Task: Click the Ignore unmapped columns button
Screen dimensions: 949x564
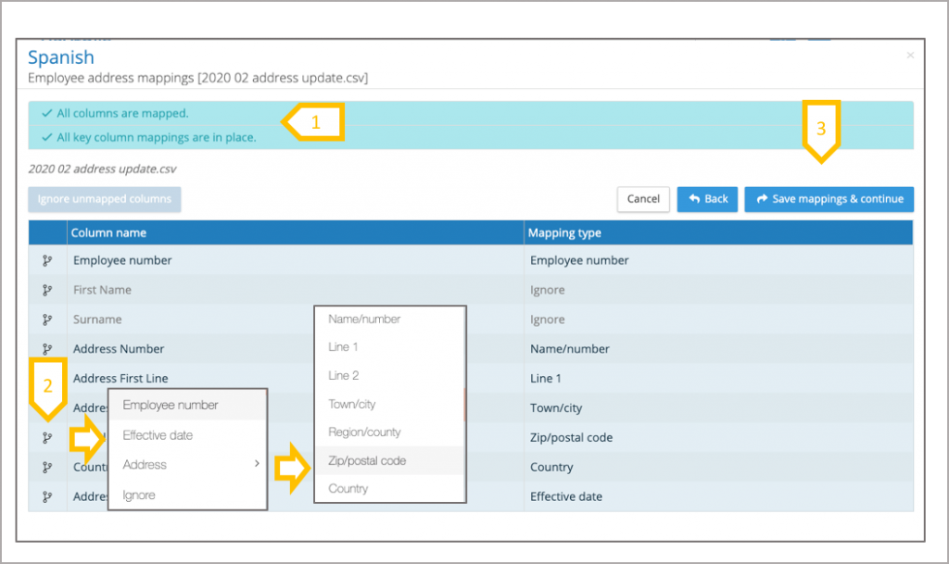Action: point(105,199)
